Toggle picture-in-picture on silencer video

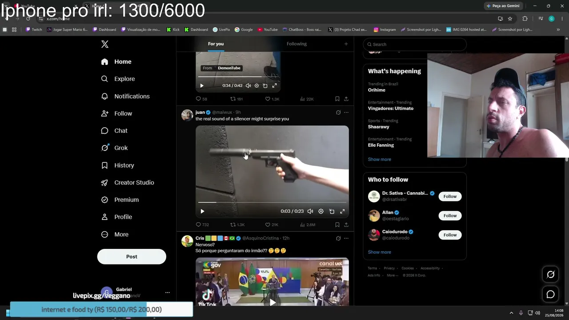click(x=332, y=212)
